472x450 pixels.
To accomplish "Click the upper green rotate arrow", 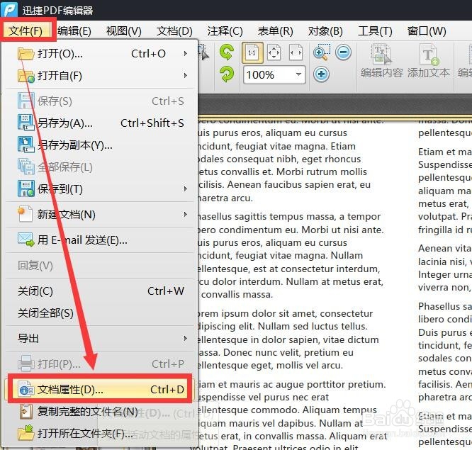I will click(x=226, y=52).
